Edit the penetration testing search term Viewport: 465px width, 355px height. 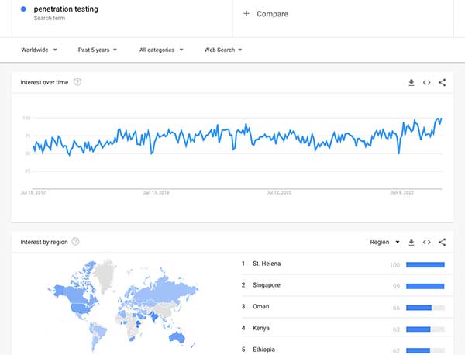coord(66,10)
